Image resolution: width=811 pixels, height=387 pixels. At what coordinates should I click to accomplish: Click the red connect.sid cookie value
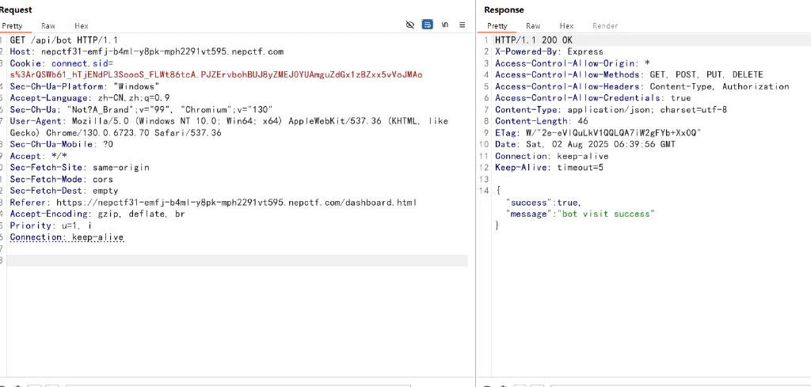coord(216,75)
